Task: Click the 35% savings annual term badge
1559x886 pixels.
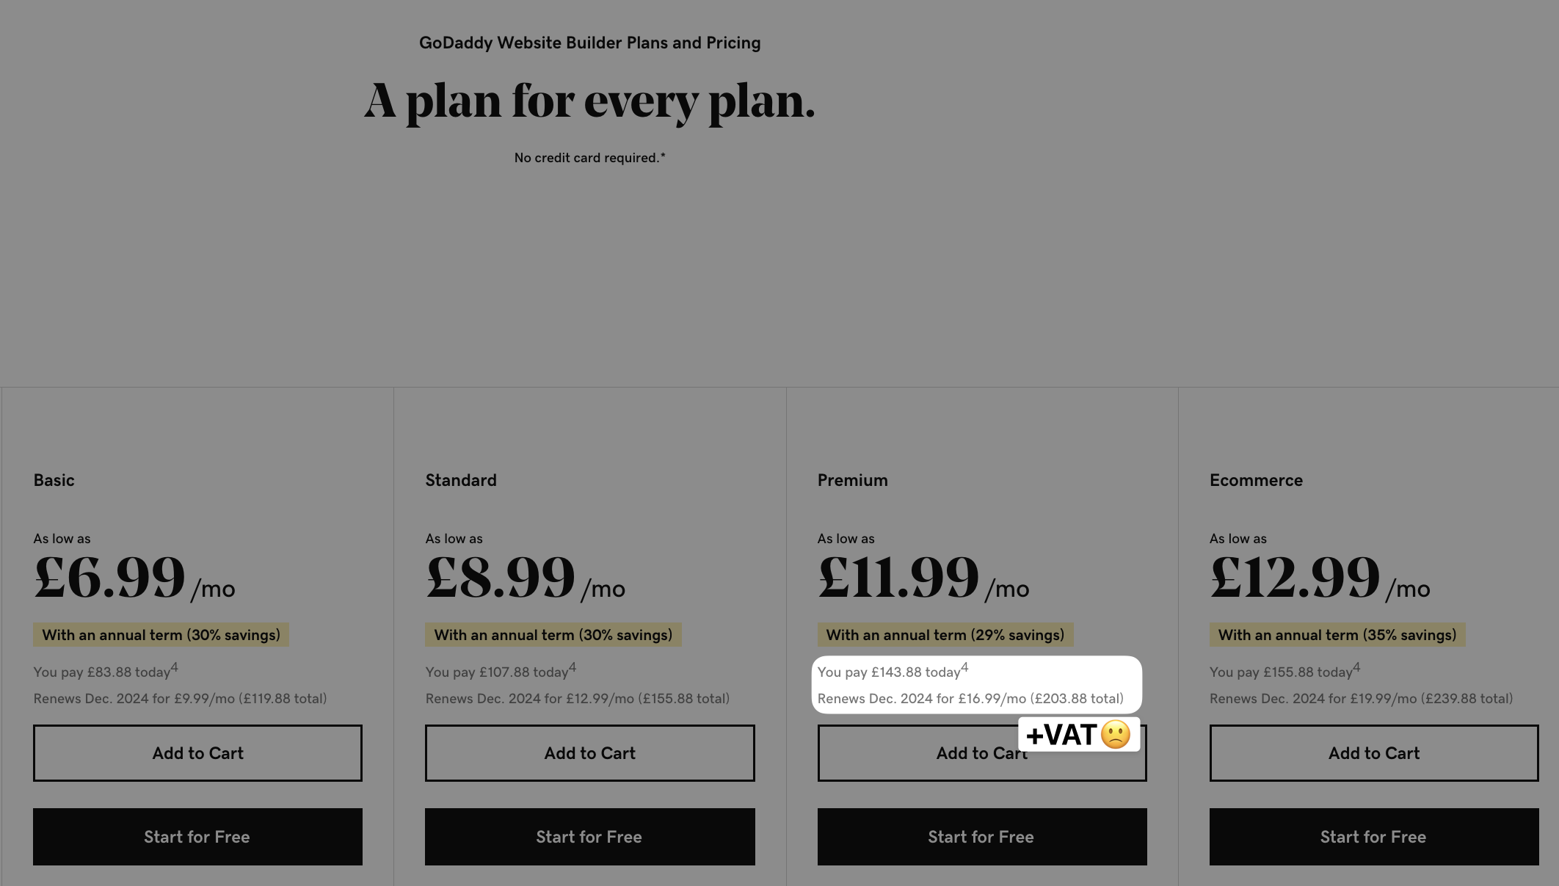Action: coord(1337,635)
